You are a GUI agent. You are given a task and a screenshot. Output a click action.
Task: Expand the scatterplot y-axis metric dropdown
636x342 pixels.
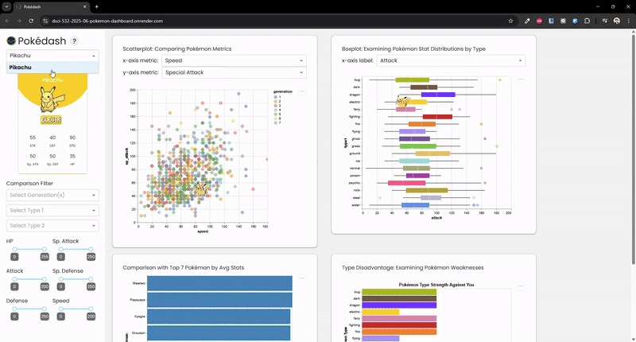[234, 72]
